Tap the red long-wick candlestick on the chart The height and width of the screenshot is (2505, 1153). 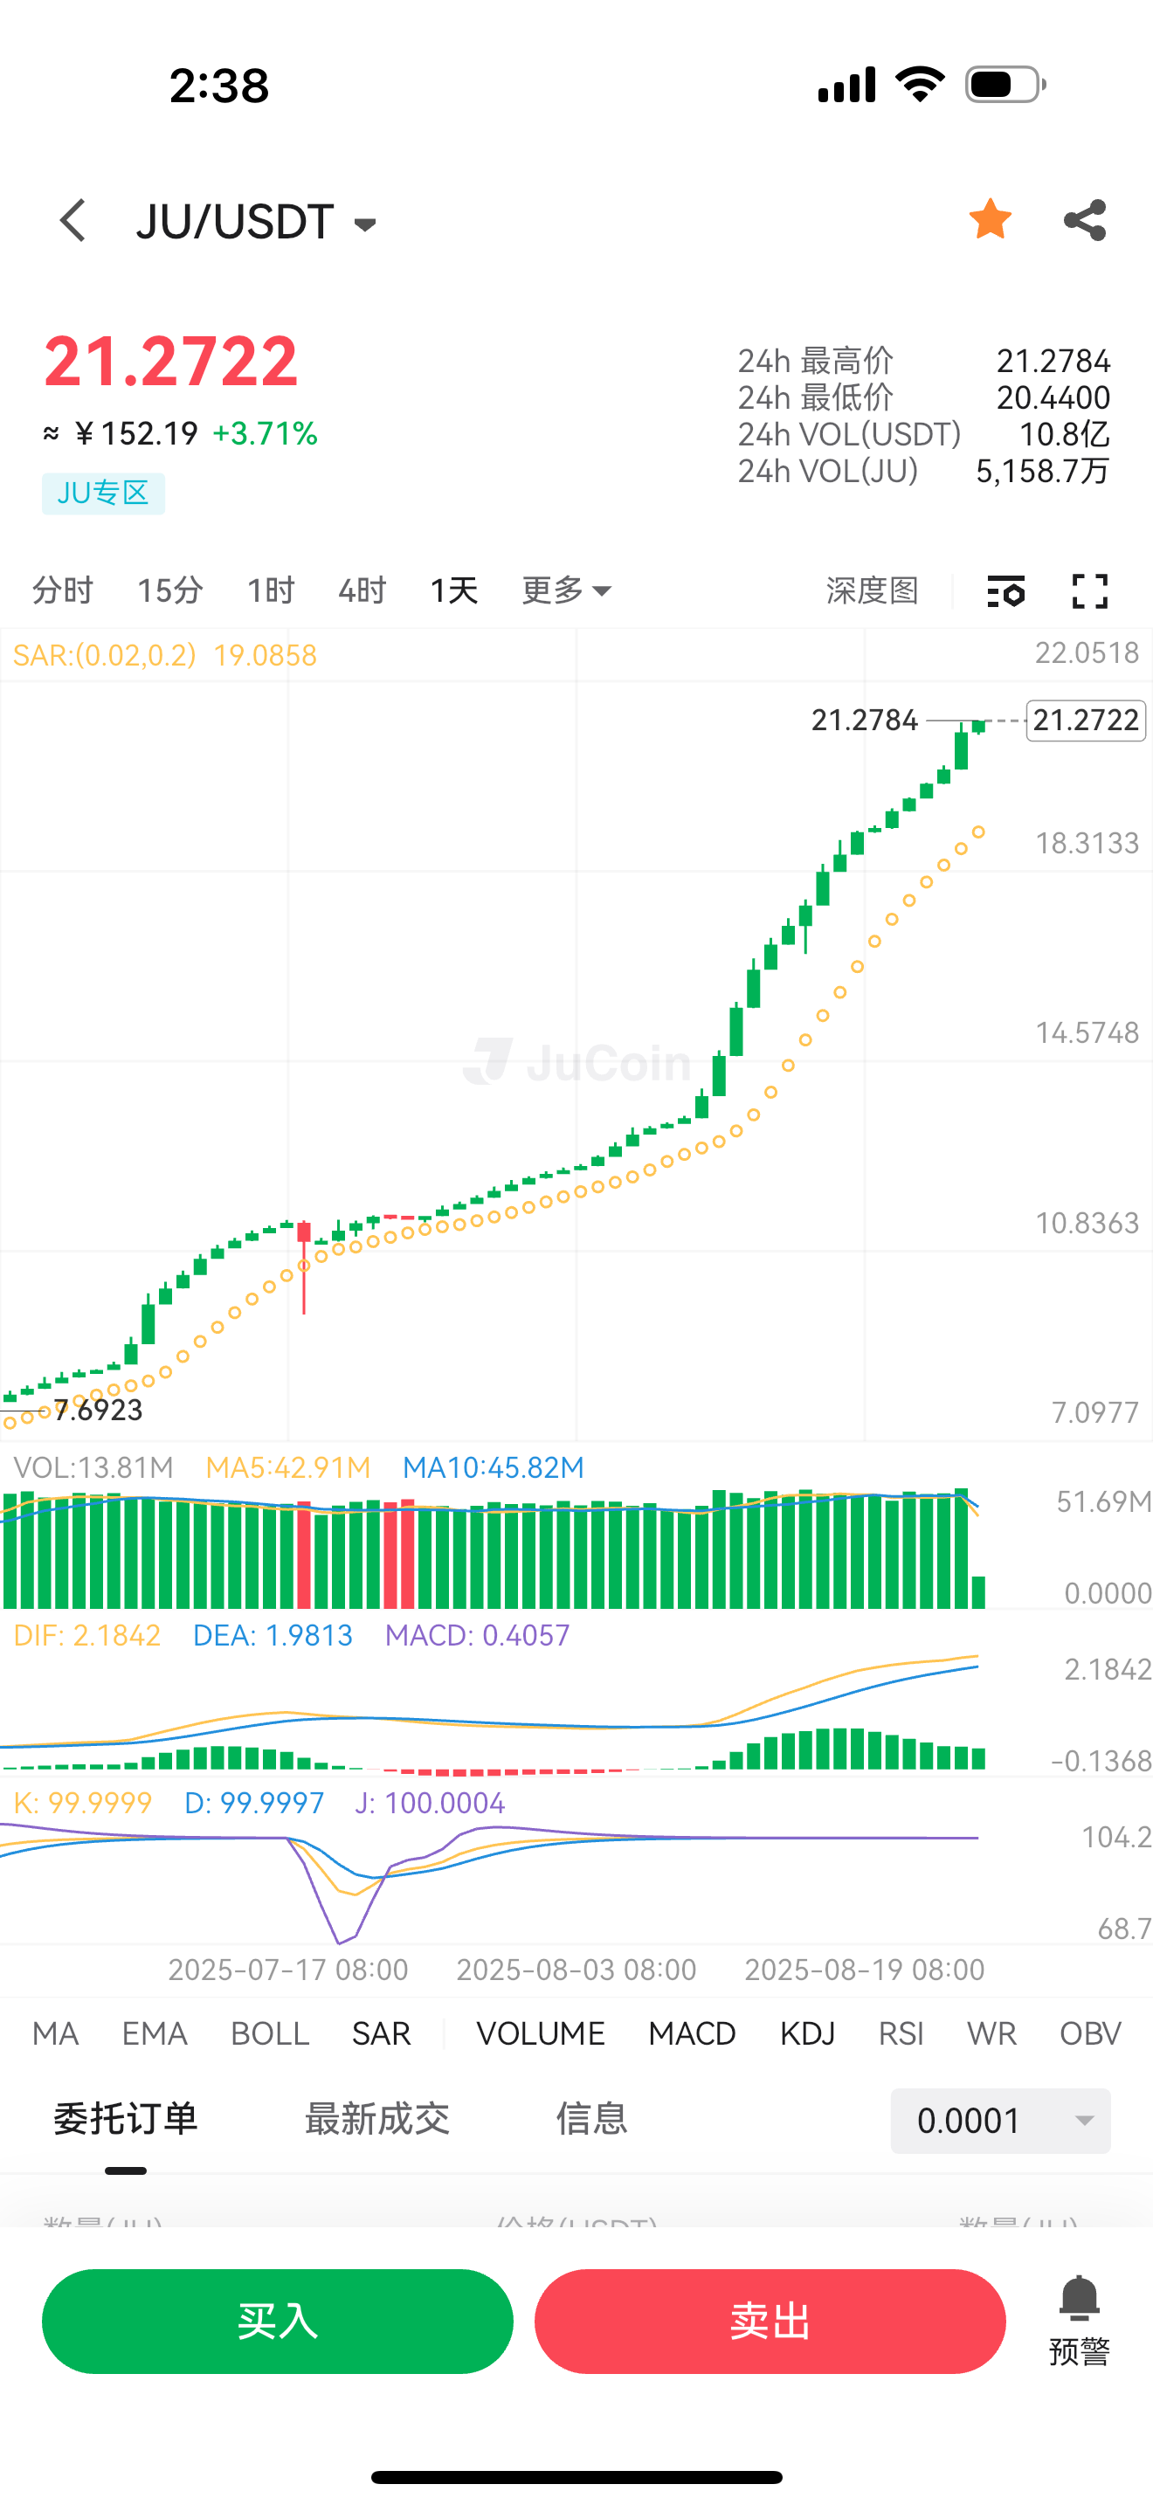click(x=304, y=1266)
